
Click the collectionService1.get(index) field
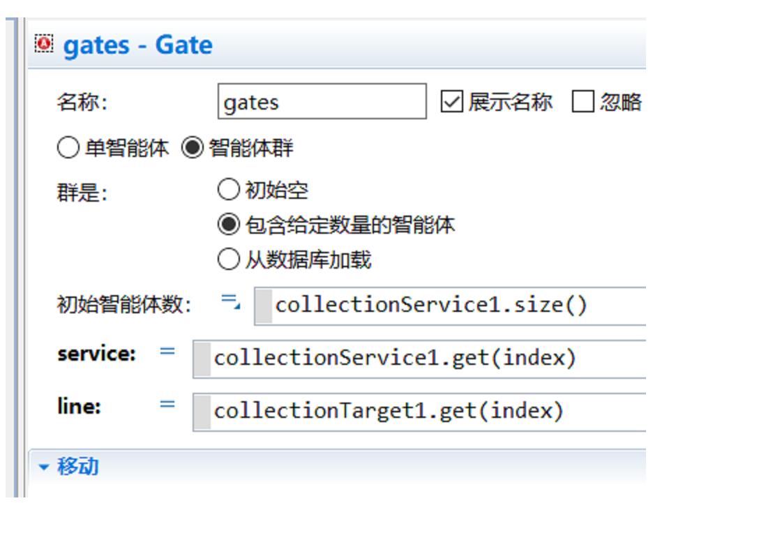pyautogui.click(x=419, y=359)
